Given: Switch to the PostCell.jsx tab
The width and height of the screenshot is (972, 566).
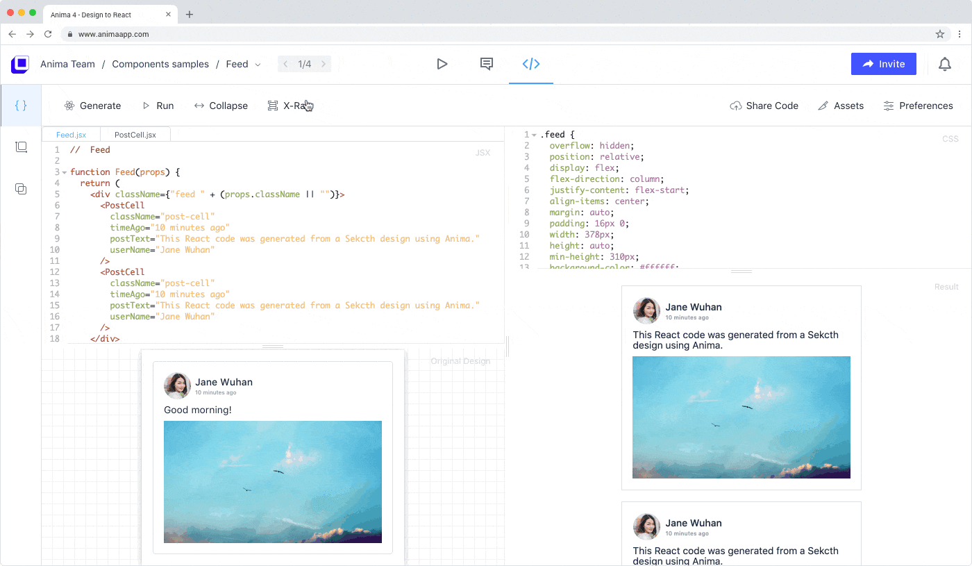Looking at the screenshot, I should pyautogui.click(x=135, y=135).
